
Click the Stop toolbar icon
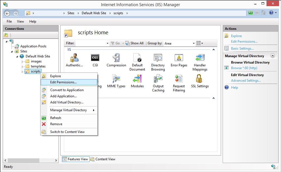point(257,13)
